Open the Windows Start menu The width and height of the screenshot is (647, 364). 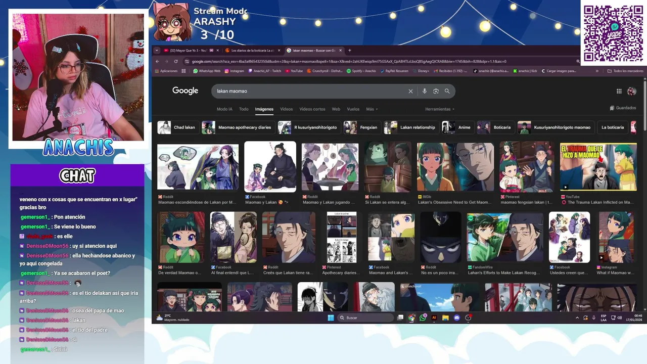tap(331, 317)
